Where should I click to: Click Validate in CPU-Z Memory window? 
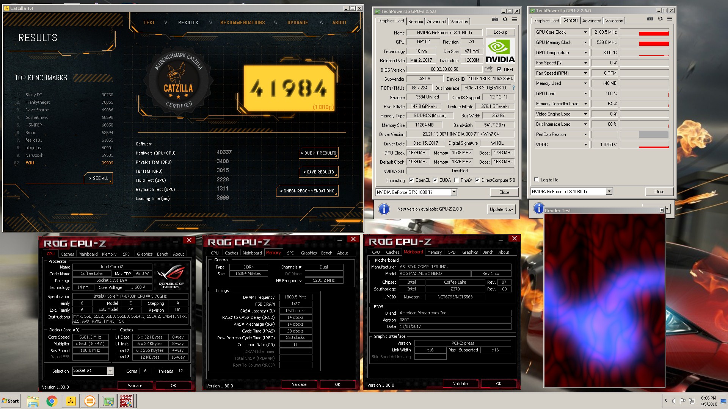[299, 384]
